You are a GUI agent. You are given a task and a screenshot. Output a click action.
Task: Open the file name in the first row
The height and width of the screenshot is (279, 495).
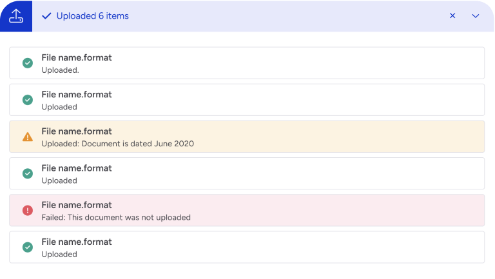pyautogui.click(x=77, y=58)
